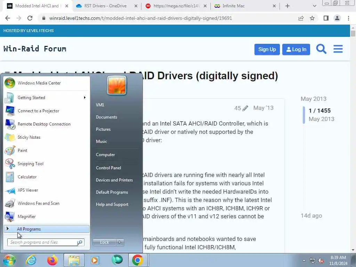Share this page icon

tap(301, 18)
